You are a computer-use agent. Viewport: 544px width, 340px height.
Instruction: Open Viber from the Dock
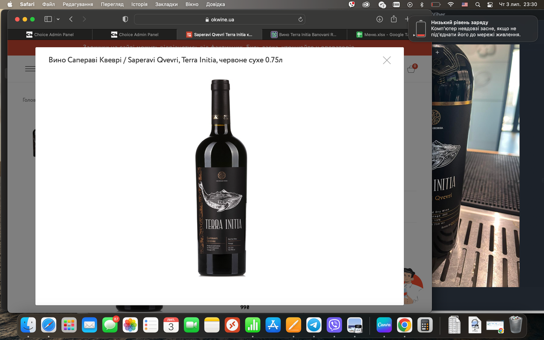[x=334, y=325]
